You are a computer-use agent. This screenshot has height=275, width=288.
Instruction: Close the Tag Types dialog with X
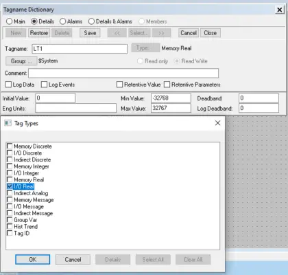tap(217, 123)
